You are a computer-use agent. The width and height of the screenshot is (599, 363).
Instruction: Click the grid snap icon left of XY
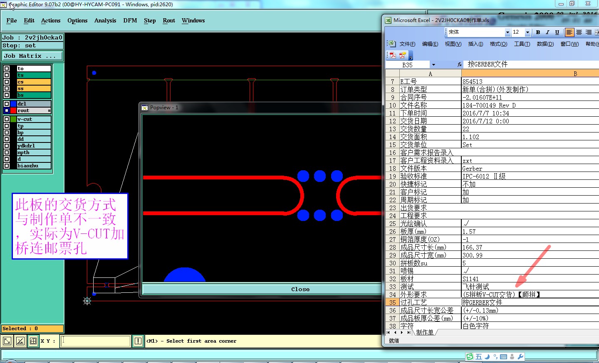(x=33, y=341)
